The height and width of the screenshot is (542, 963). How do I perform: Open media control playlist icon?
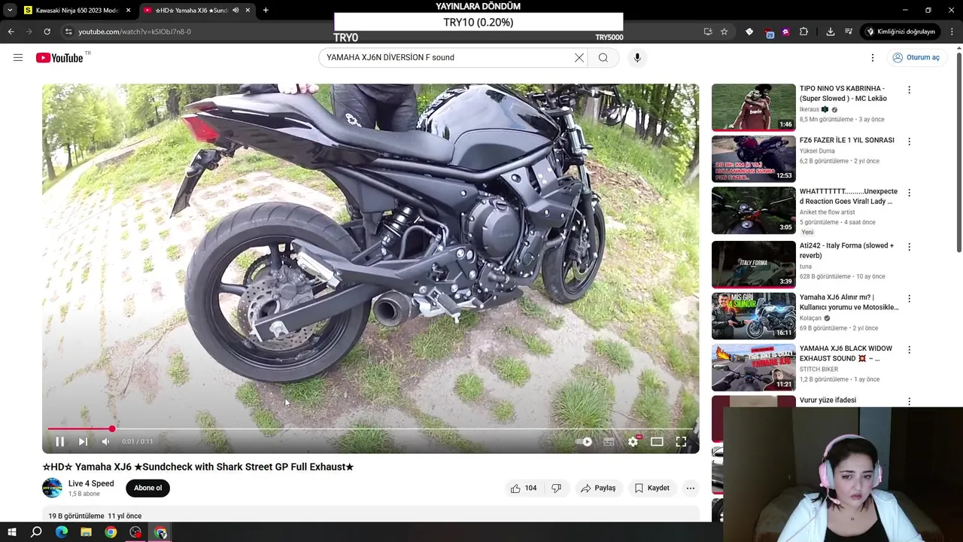pos(848,32)
